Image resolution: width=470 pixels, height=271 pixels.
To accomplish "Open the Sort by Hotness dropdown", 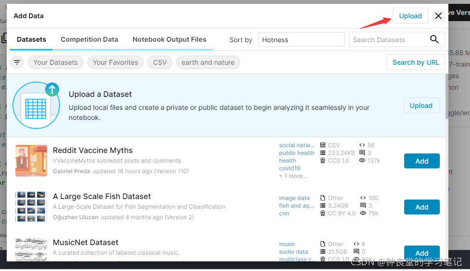I will (301, 39).
